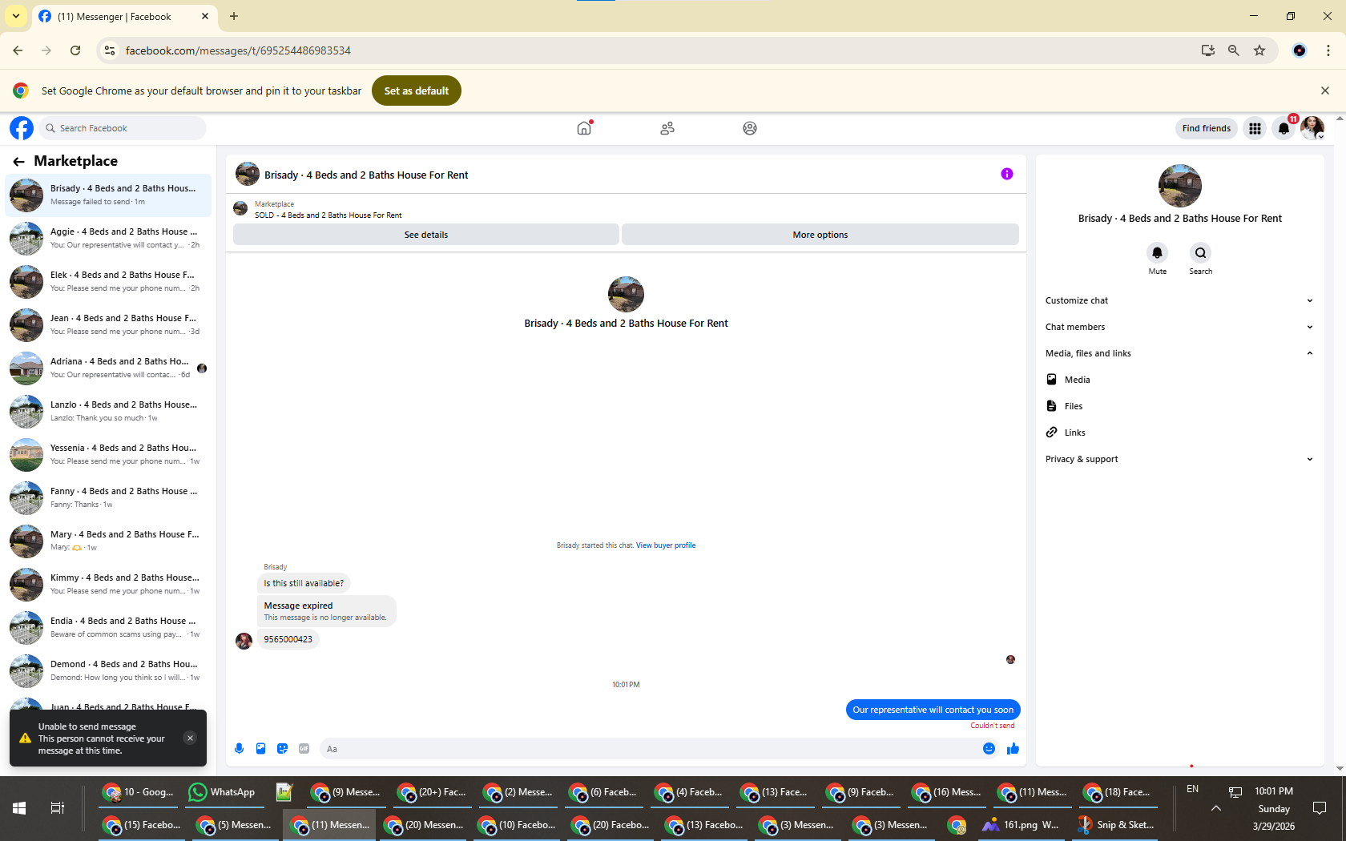Open WhatsApp from the taskbar
This screenshot has width=1346, height=841.
(222, 792)
